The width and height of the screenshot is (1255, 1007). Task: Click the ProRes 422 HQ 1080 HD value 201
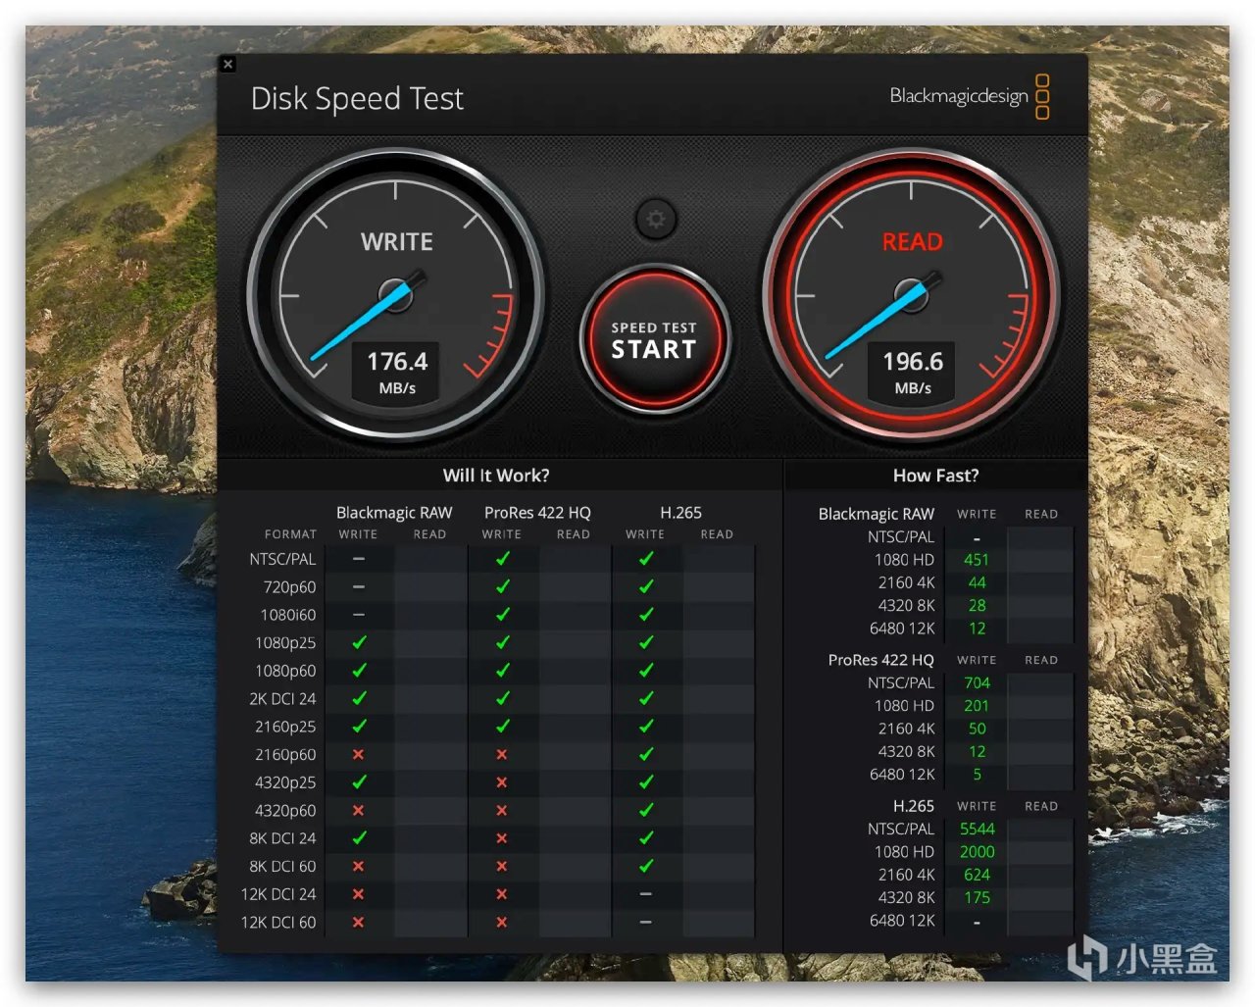click(977, 706)
